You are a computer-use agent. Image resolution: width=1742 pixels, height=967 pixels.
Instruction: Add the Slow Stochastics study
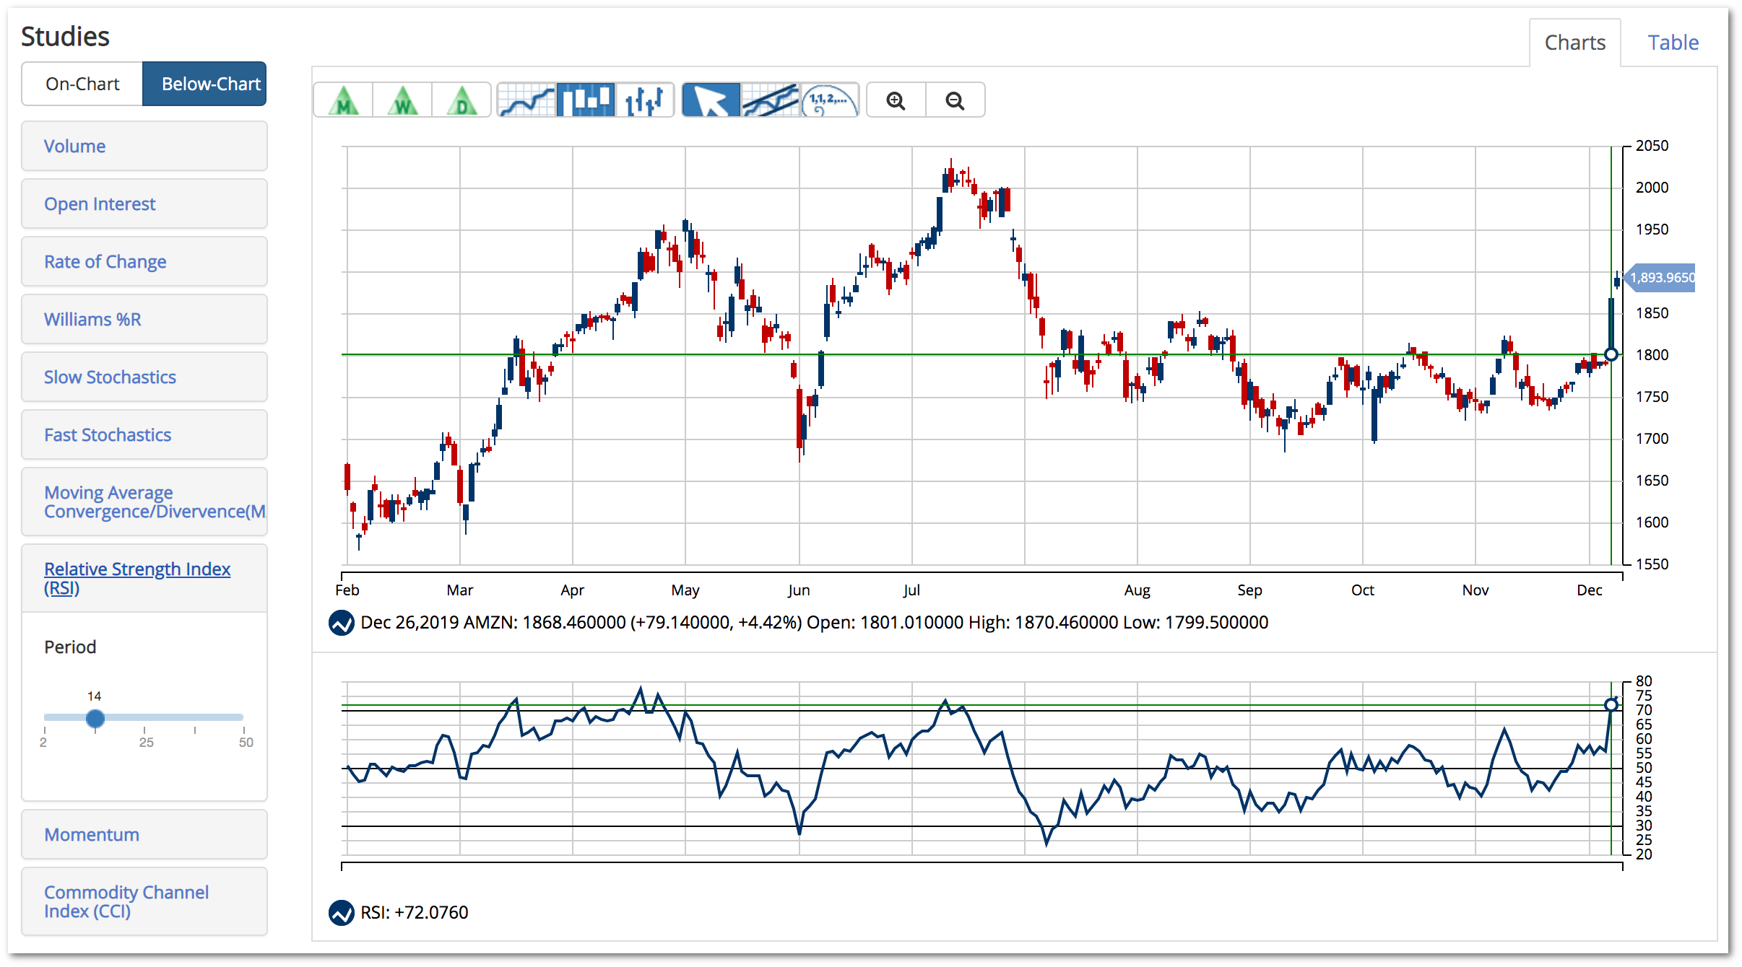click(144, 377)
